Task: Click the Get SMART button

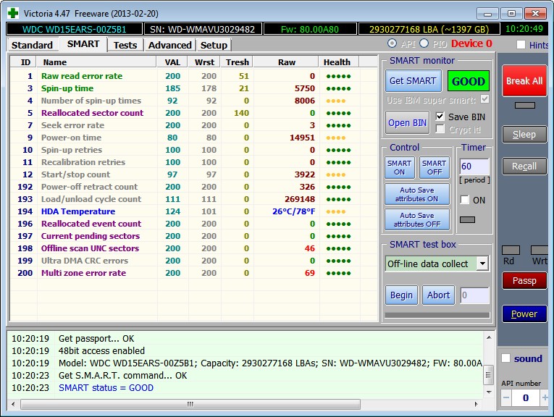Action: click(412, 81)
